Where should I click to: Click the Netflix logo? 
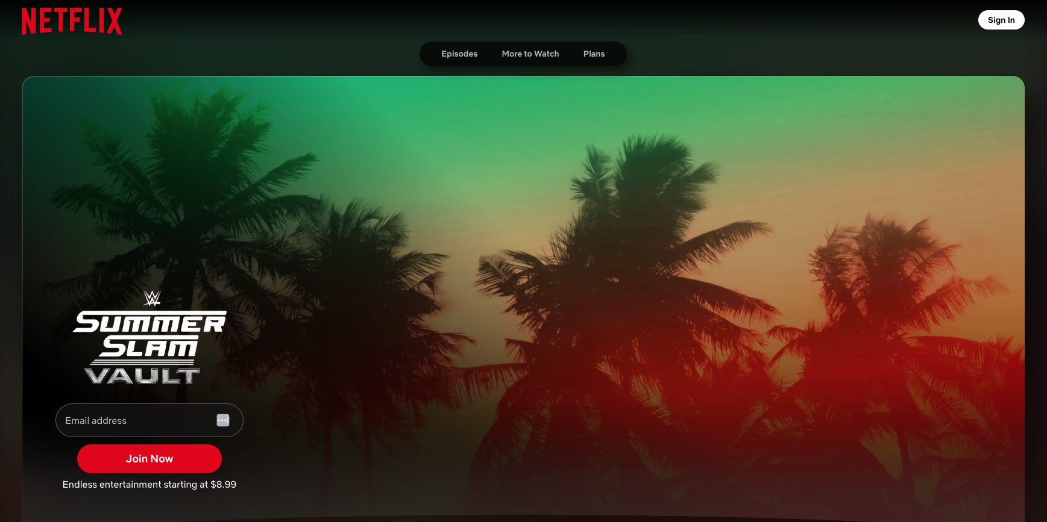point(72,21)
